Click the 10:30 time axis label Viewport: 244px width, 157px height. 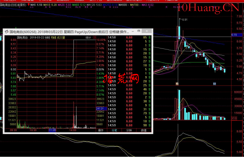(x=33, y=130)
